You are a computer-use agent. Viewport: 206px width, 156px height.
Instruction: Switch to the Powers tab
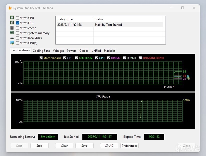pyautogui.click(x=72, y=51)
